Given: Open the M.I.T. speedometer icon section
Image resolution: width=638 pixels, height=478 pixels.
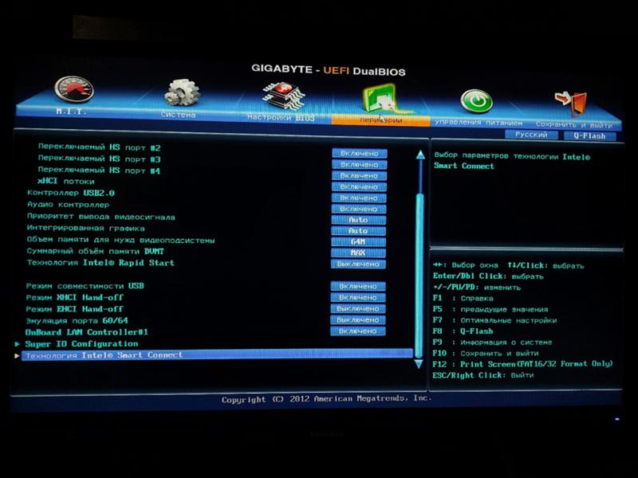Looking at the screenshot, I should pyautogui.click(x=73, y=89).
